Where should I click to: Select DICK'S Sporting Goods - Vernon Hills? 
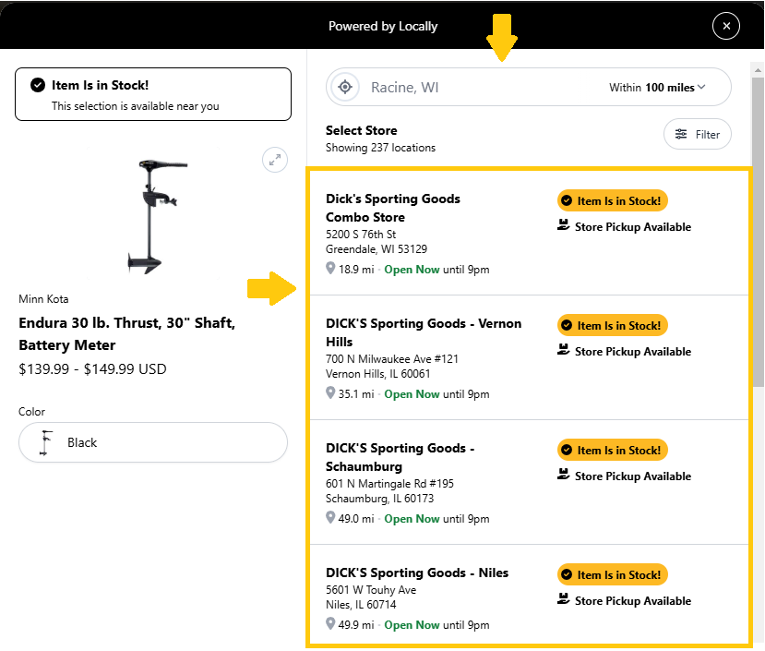tap(529, 357)
